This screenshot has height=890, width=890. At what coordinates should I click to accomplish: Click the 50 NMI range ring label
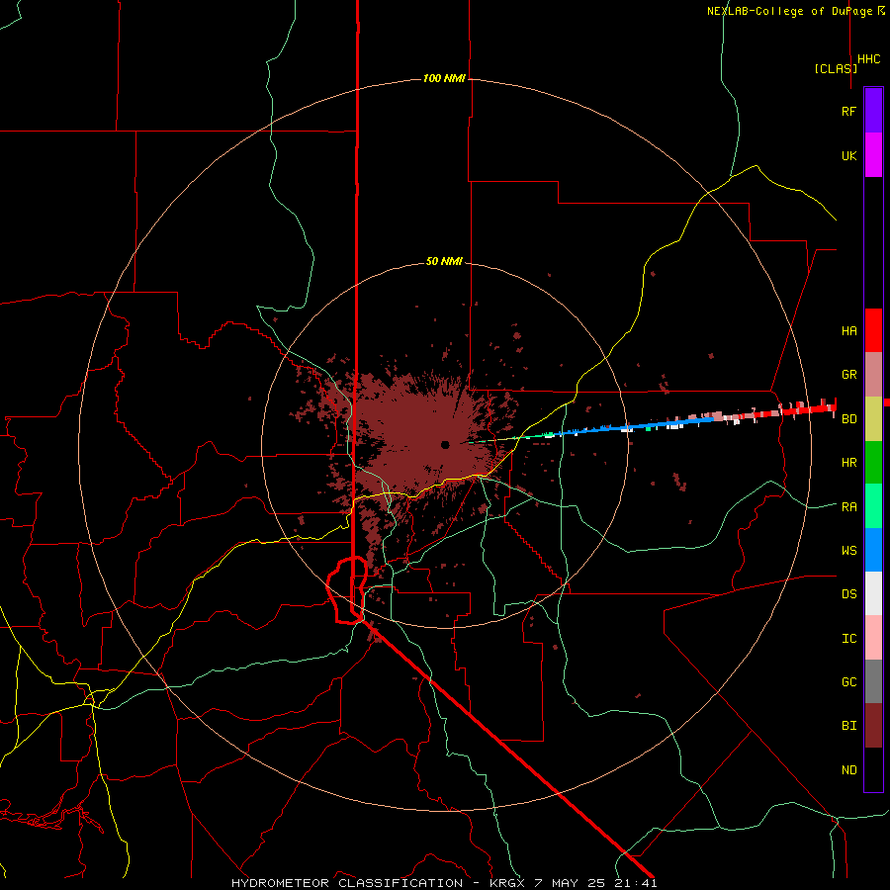point(444,261)
